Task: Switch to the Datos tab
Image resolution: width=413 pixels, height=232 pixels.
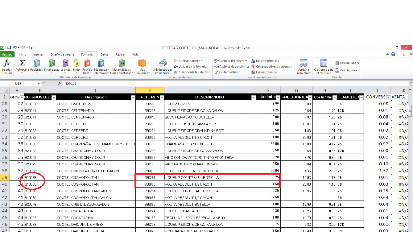Action: pos(104,54)
